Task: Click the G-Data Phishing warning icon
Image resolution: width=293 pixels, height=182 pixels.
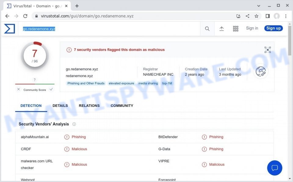Action: tap(204, 149)
